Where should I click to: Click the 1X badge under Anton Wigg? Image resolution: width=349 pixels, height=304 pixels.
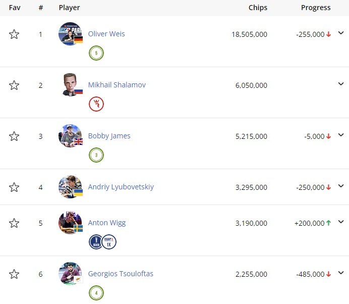(109, 242)
